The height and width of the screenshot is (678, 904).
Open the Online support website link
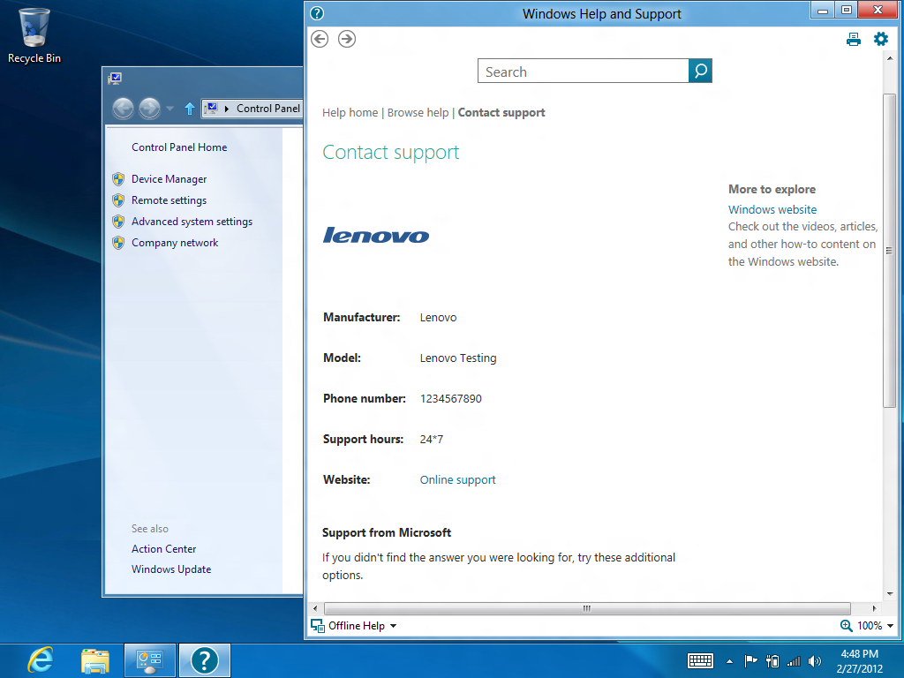click(457, 480)
